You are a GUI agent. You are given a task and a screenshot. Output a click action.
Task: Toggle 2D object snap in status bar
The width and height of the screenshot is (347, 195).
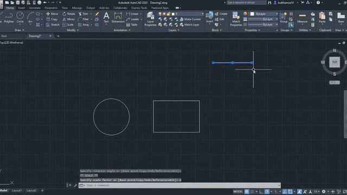coord(290,191)
